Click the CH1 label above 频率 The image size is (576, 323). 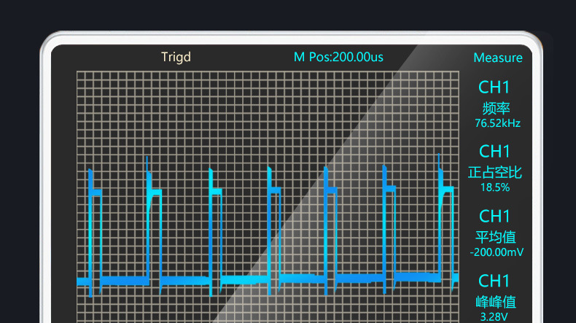[494, 87]
